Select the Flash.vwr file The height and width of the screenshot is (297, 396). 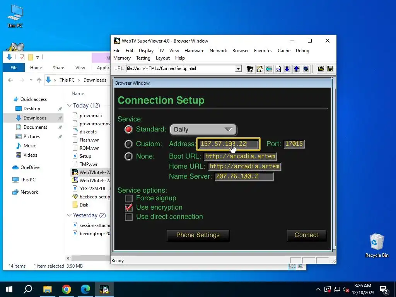point(89,140)
